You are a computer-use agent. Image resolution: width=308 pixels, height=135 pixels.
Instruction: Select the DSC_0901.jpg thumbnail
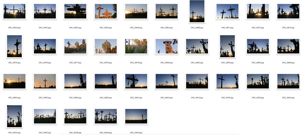click(x=136, y=81)
